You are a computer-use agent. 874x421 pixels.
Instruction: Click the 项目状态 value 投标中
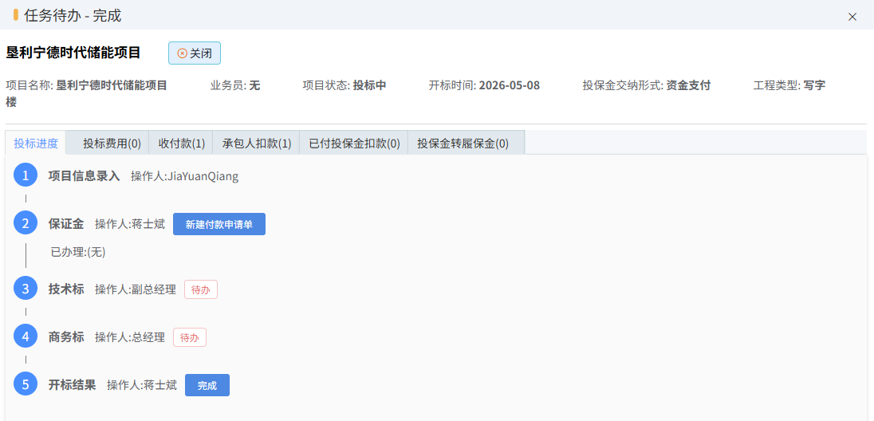point(369,86)
